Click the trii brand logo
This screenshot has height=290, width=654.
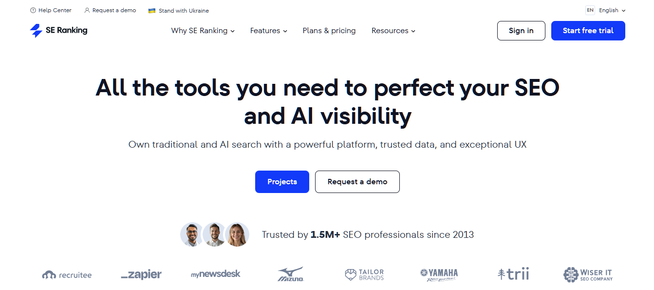[x=513, y=274]
